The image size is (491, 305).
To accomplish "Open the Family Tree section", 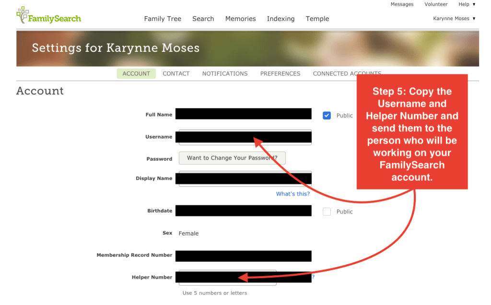I will (163, 19).
